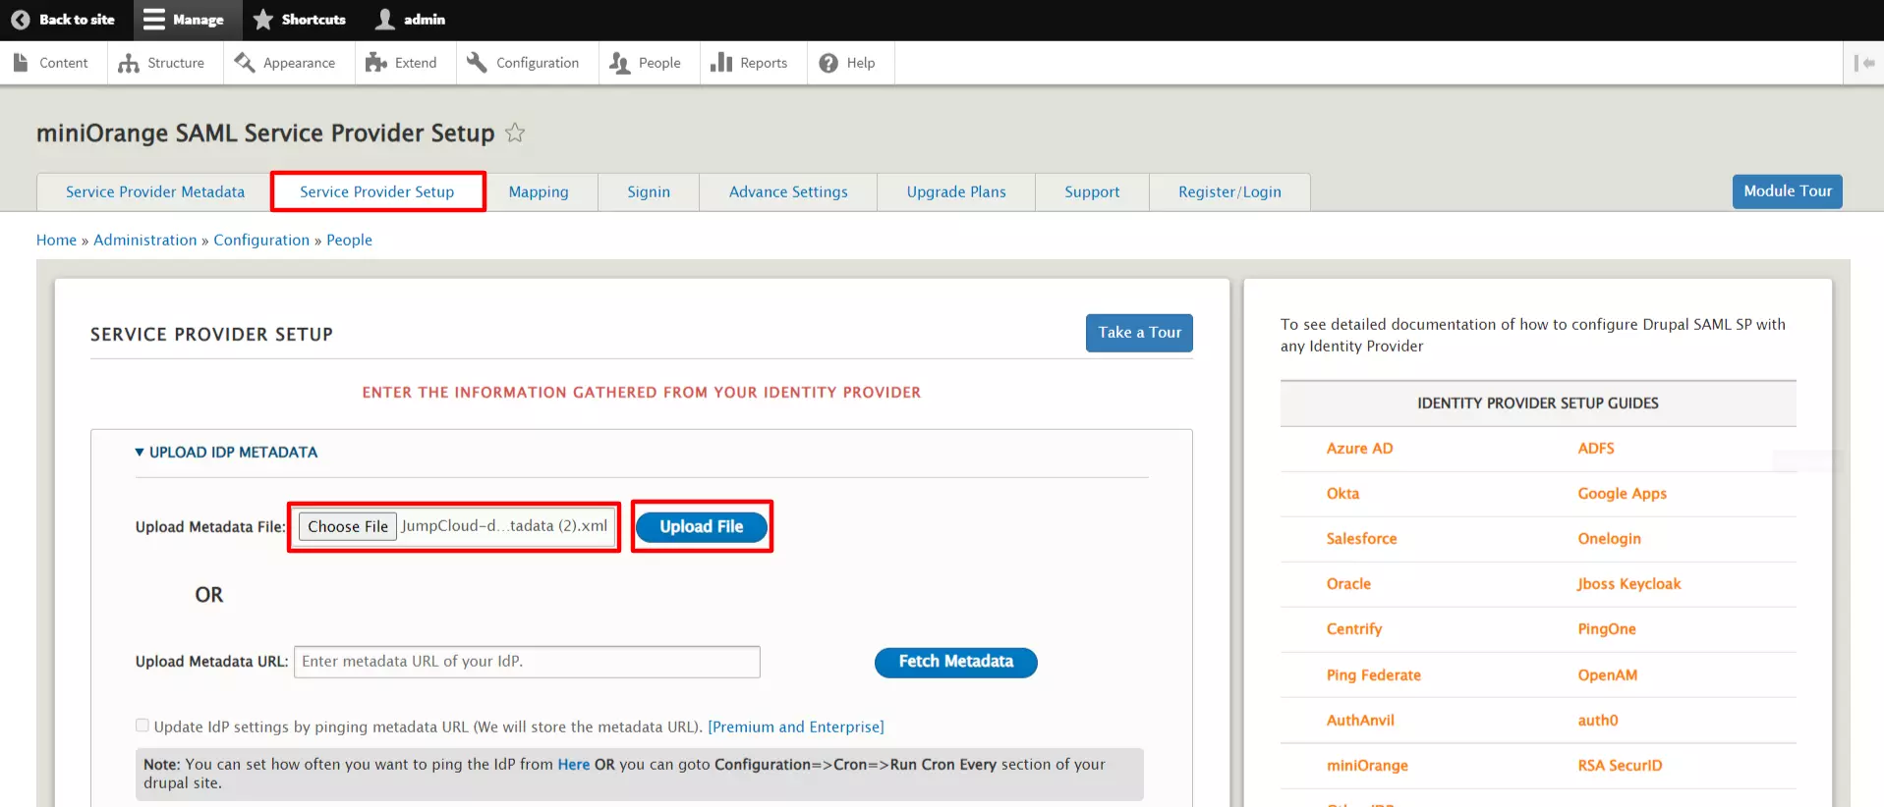This screenshot has width=1884, height=807.
Task: Toggle the toolbar orientation icon at right
Action: tap(1864, 63)
